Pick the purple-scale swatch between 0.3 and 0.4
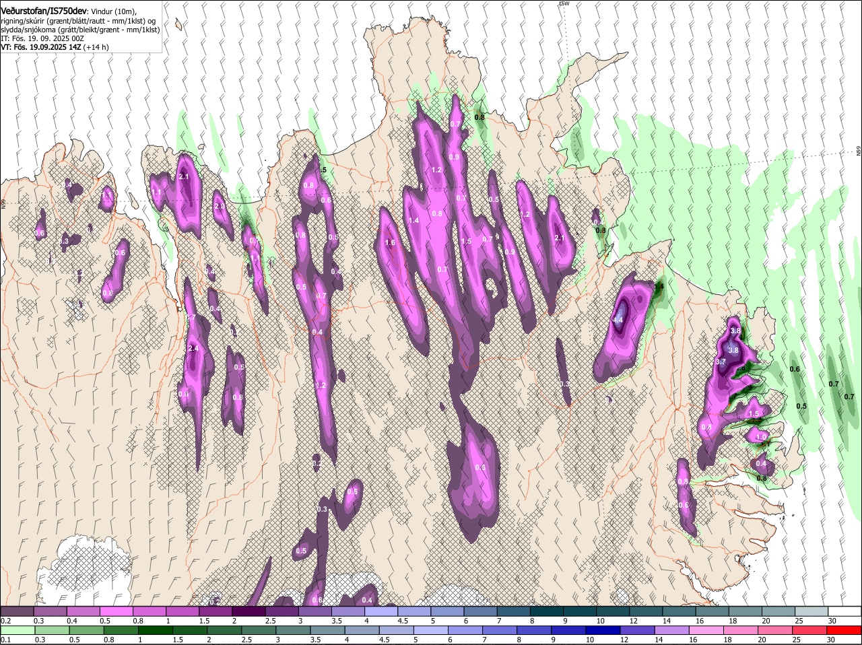 tap(50, 611)
